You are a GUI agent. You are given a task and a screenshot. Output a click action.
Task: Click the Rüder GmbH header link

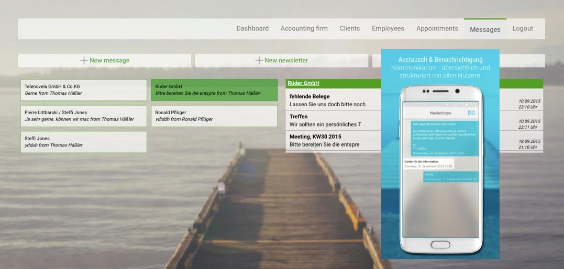pyautogui.click(x=303, y=83)
